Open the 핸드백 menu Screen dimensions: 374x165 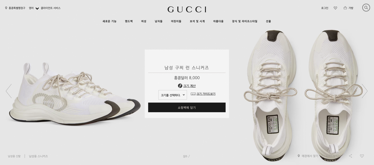[x=129, y=21]
